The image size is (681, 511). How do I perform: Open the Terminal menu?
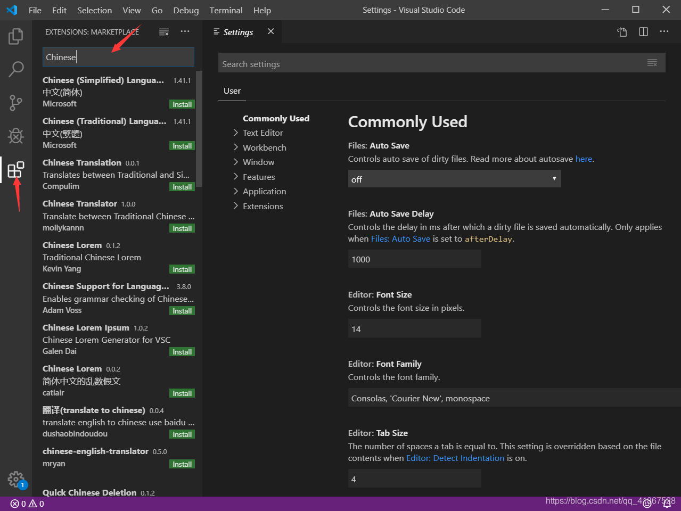pyautogui.click(x=226, y=10)
